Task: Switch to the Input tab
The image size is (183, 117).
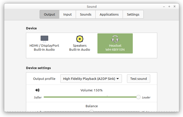Action: (x=67, y=14)
